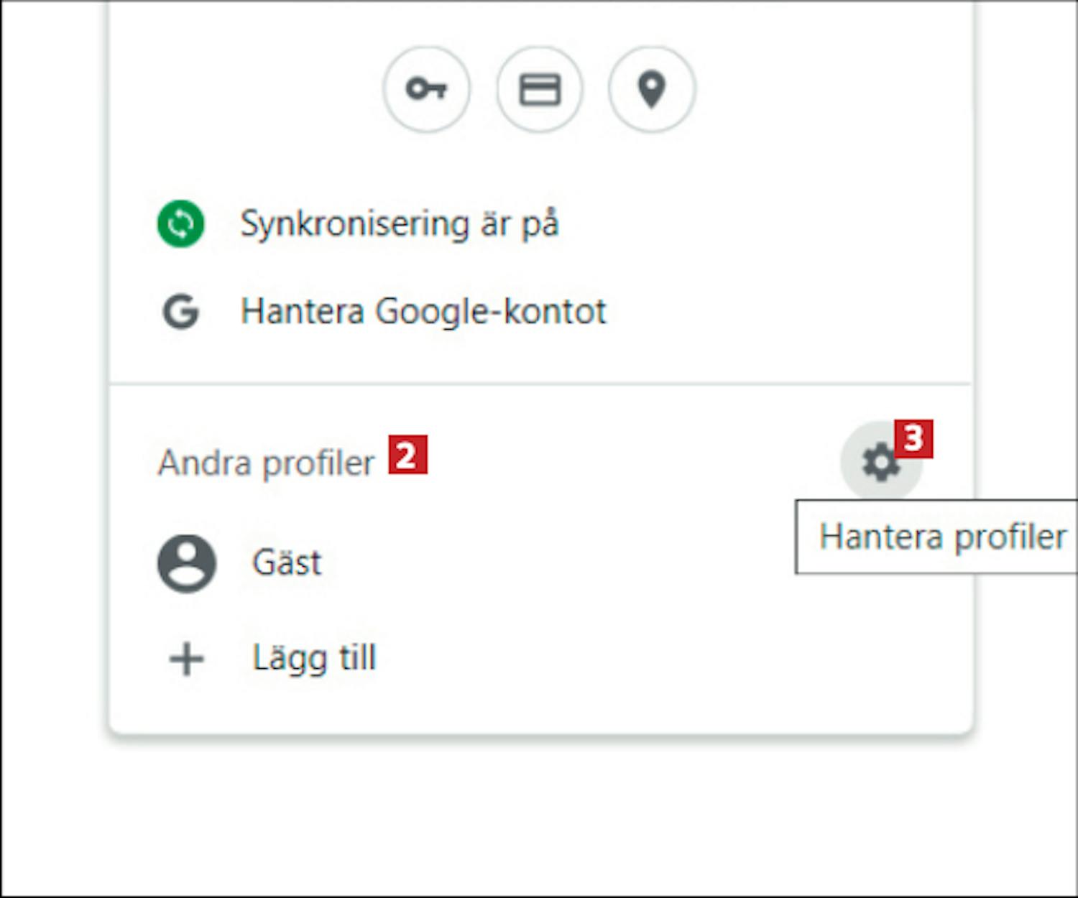Click the red number 2 badge

(x=408, y=454)
